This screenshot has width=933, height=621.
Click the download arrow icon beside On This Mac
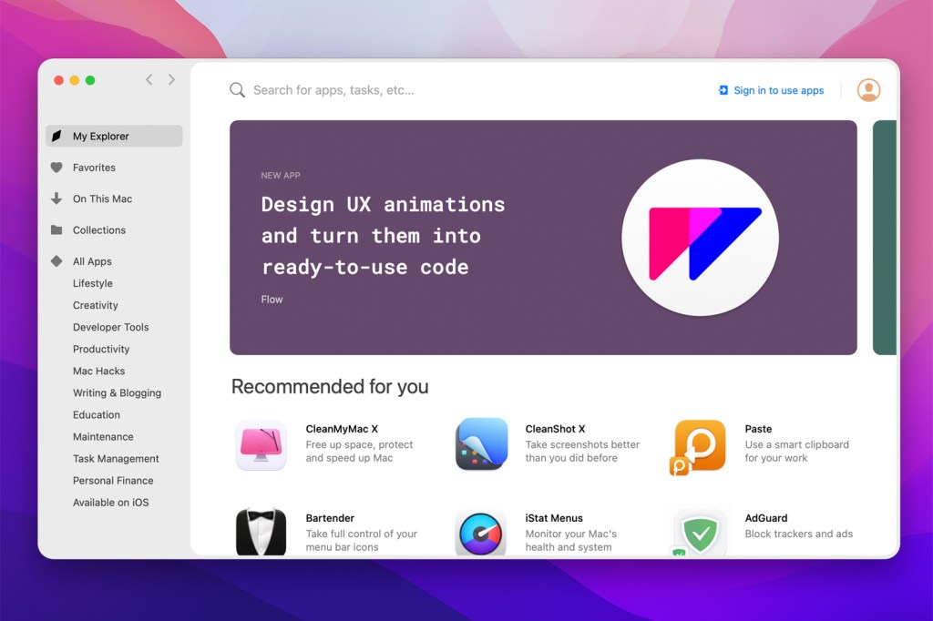click(56, 199)
